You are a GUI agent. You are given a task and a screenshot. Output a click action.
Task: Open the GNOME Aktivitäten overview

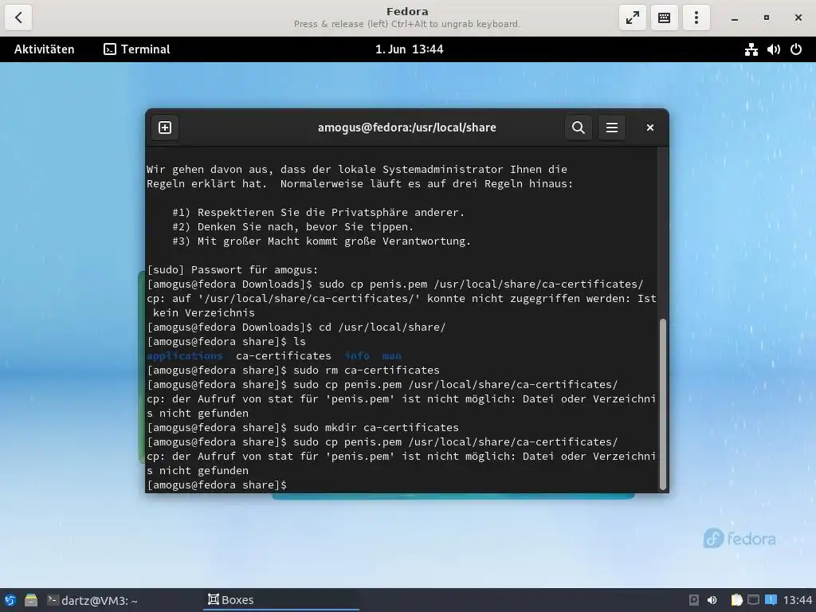45,49
